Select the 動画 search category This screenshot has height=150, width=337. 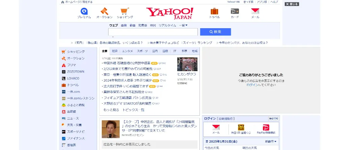132,25
